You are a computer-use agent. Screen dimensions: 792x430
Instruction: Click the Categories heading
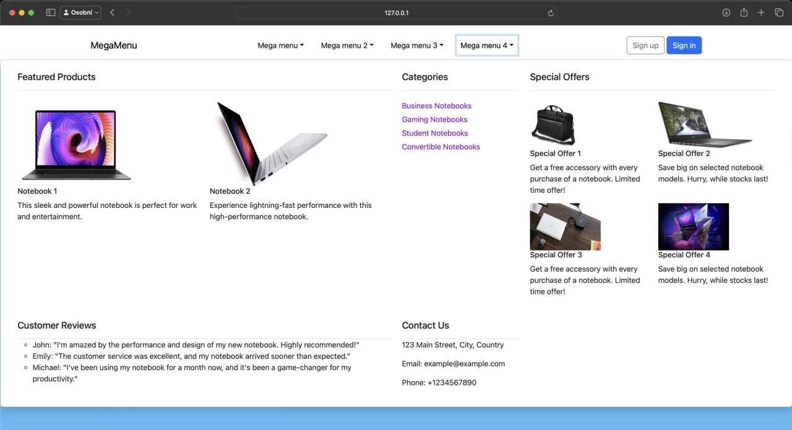click(x=425, y=77)
